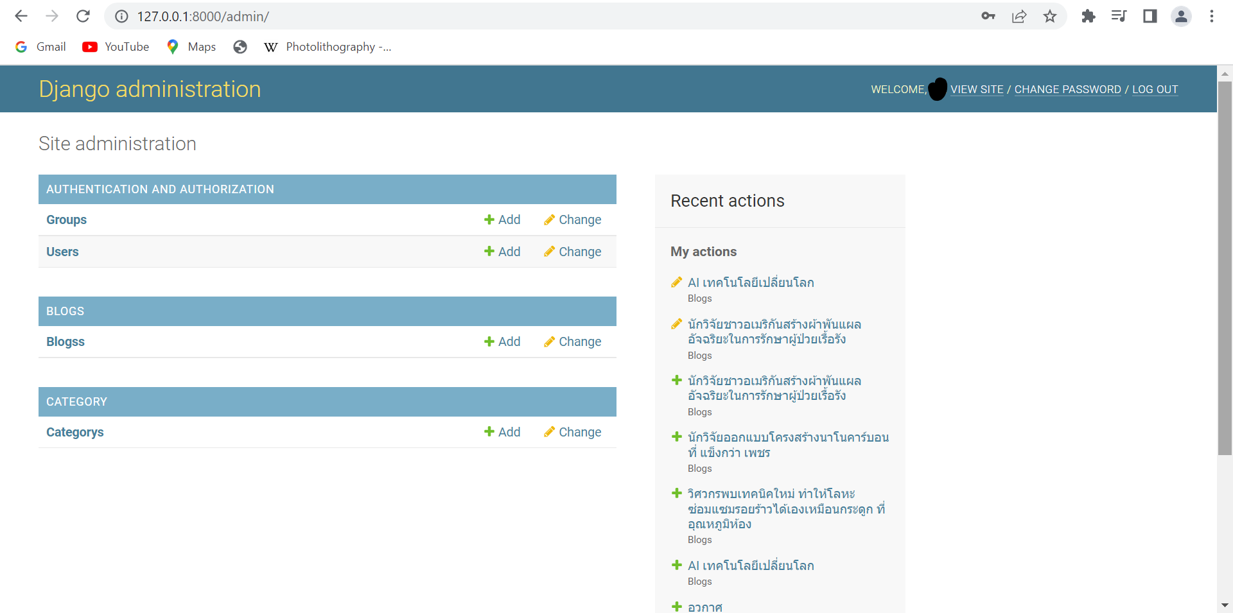Screen dimensions: 1233x613
Task: Open the YouTube bookmark
Action: [x=116, y=47]
